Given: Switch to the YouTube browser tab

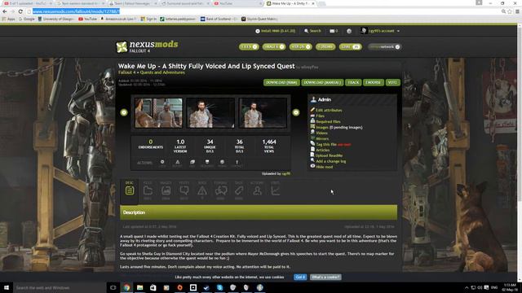Looking at the screenshot, I should pos(237,3).
